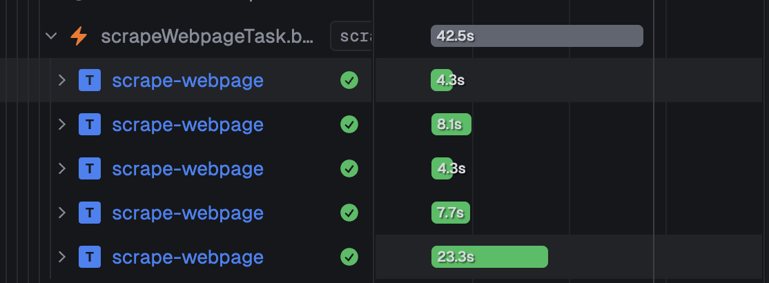Click the green 7.7s timeline bar
Viewport: 769px width, 283px height.
451,213
